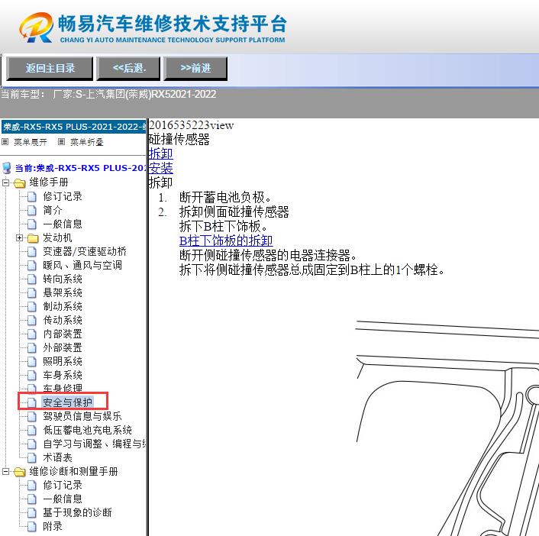Click the B-pillar line drawing illustration

point(447,428)
